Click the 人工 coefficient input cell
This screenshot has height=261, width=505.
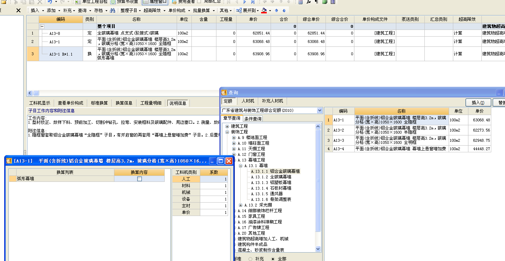(214, 179)
